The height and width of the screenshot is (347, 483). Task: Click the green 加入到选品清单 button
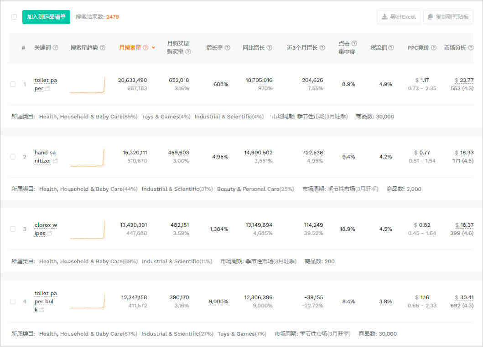tap(46, 17)
